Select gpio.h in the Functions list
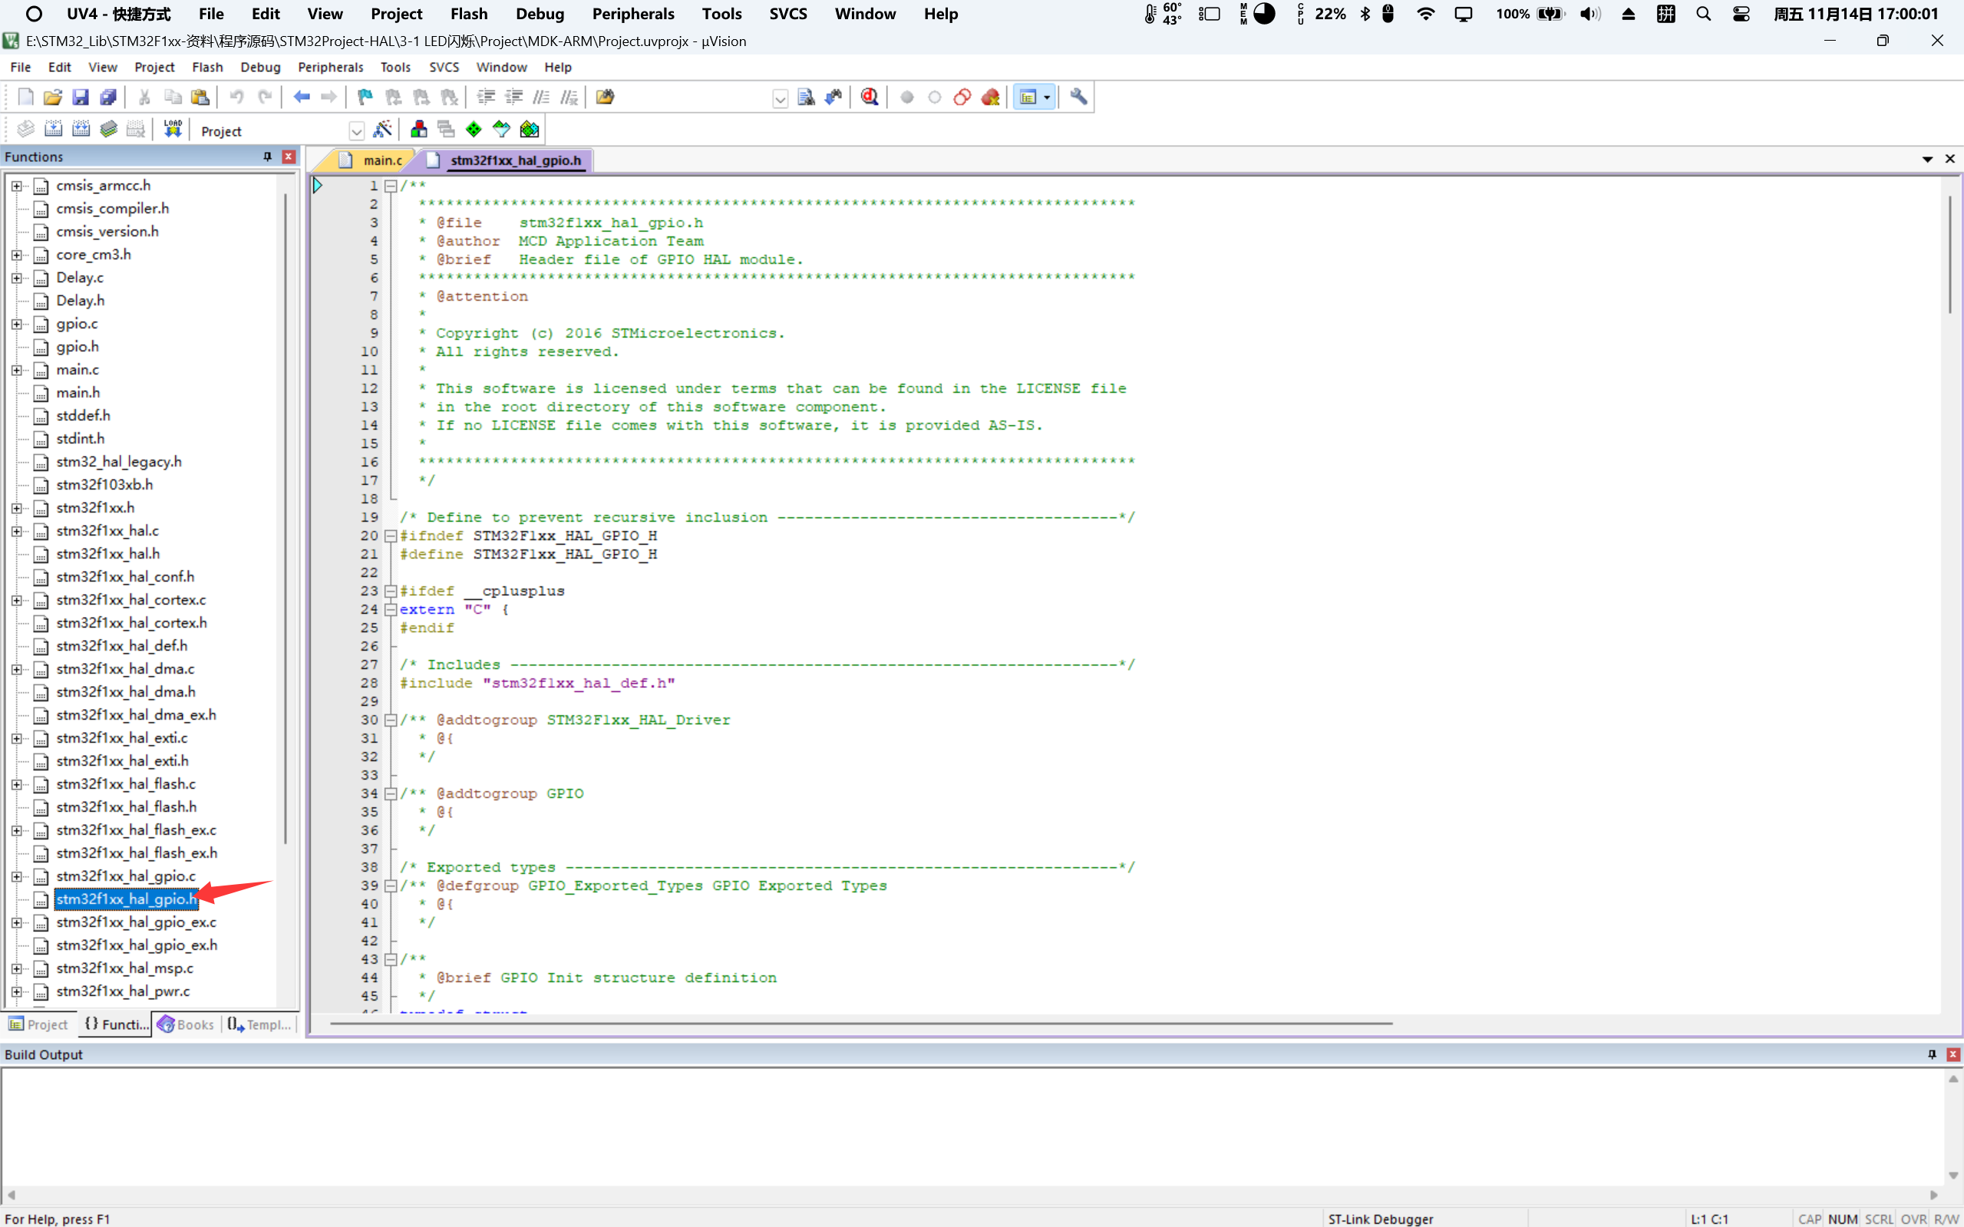The image size is (1964, 1227). tap(77, 347)
